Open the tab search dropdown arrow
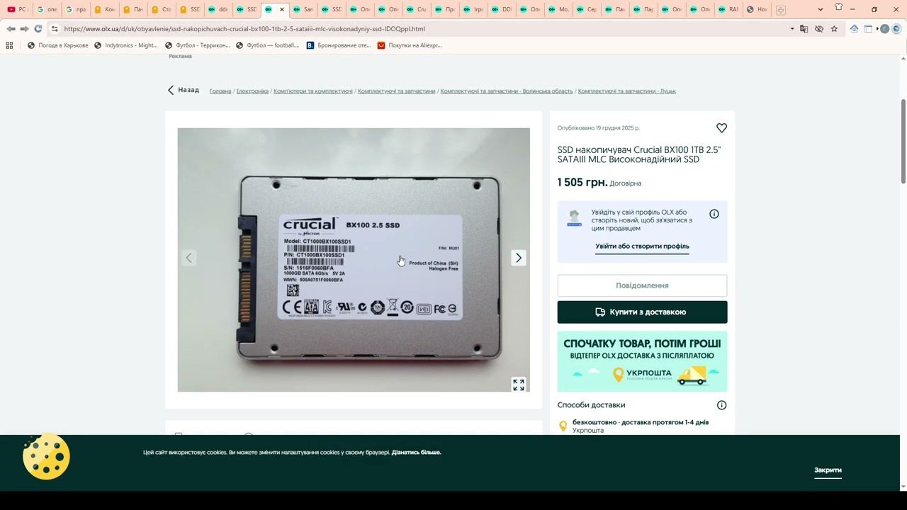The image size is (907, 510). coord(821,10)
